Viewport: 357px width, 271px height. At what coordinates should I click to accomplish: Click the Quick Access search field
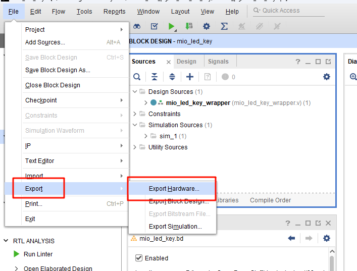pos(289,11)
